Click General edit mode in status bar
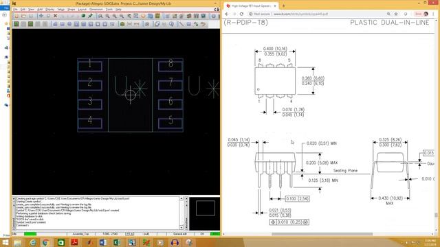Image resolution: width=440 pixels, height=247 pixels. click(x=180, y=233)
